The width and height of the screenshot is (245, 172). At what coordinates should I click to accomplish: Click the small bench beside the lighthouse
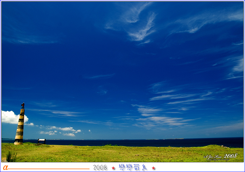41,141
